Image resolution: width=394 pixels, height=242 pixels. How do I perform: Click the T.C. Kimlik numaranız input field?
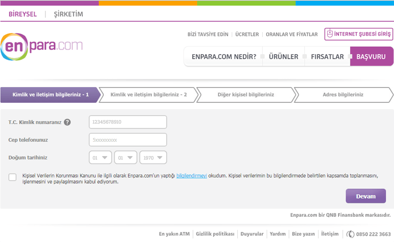pyautogui.click(x=128, y=122)
